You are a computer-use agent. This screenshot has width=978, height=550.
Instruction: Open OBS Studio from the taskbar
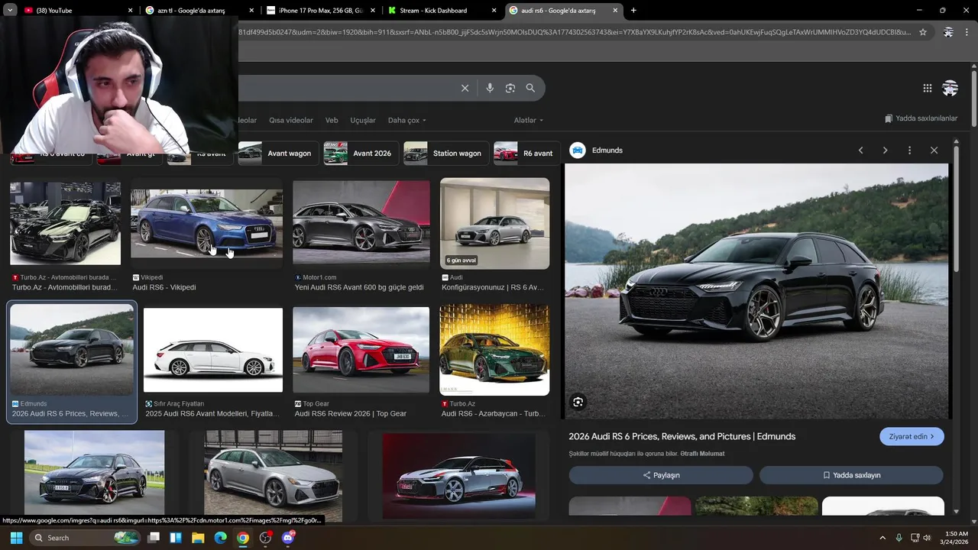(265, 538)
